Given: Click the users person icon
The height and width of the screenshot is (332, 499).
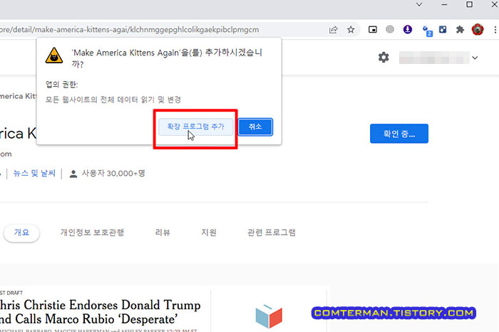Looking at the screenshot, I should tap(73, 174).
